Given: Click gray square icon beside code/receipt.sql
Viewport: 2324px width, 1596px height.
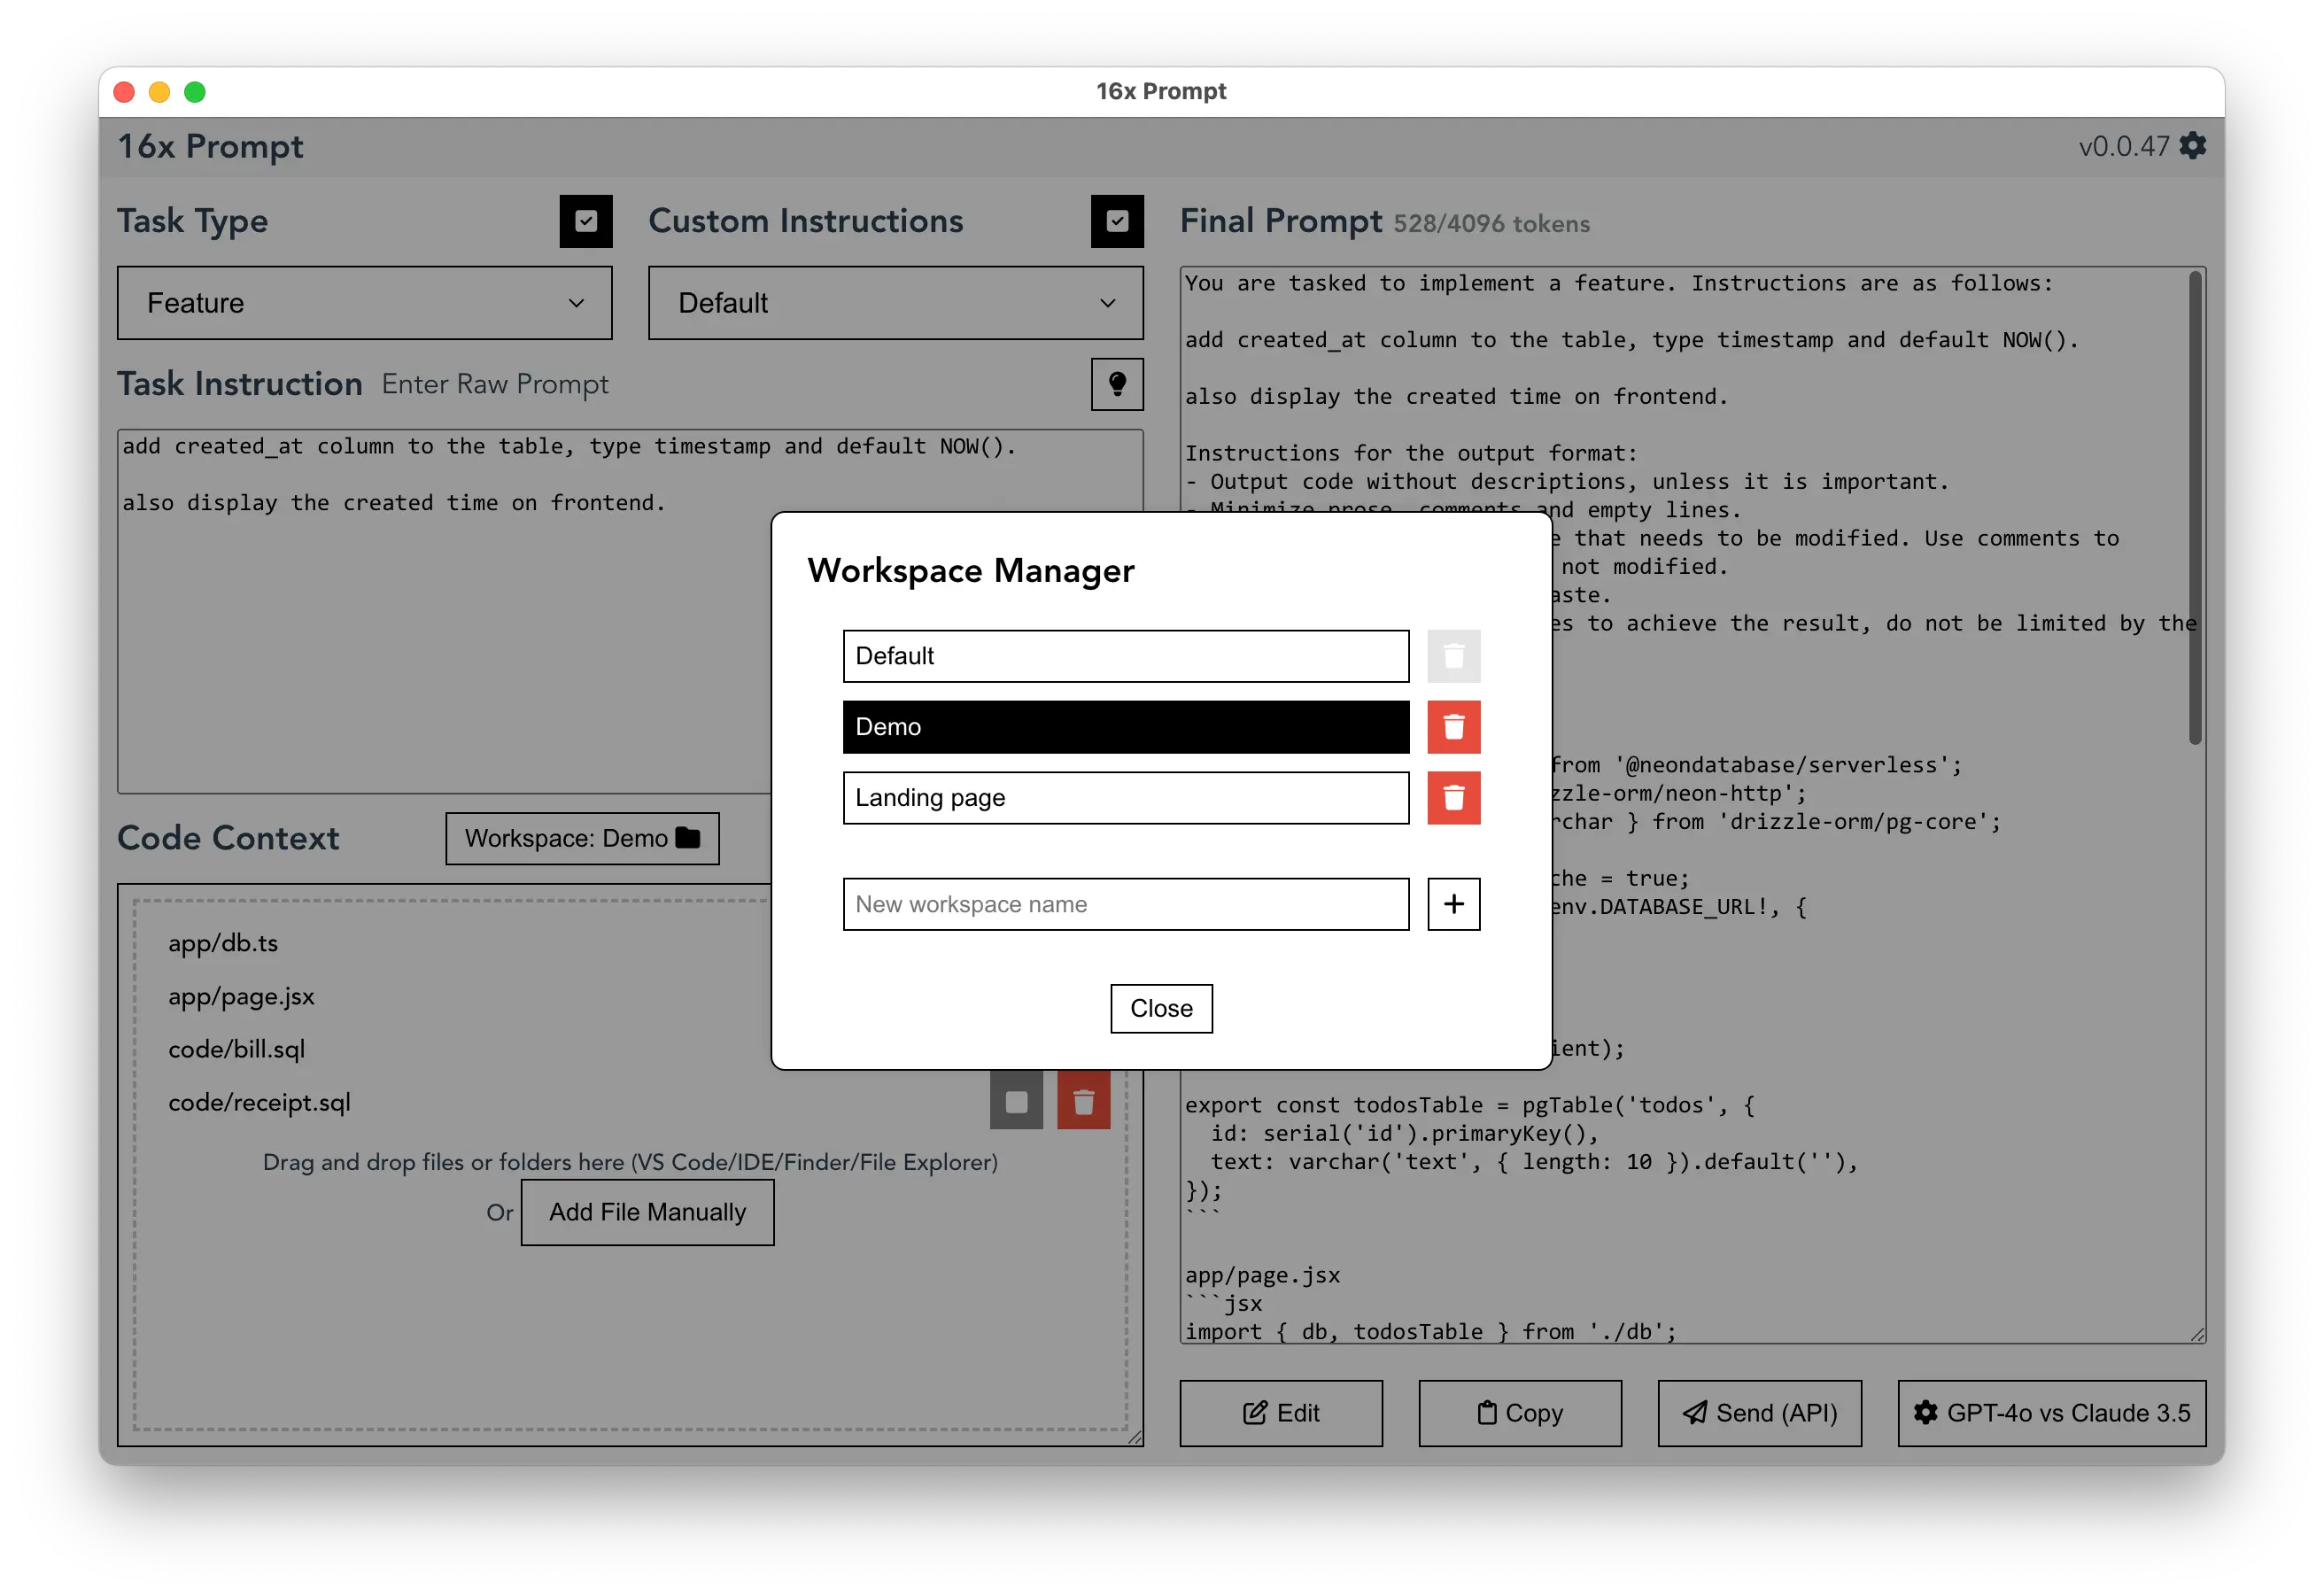Looking at the screenshot, I should pos(1016,1101).
